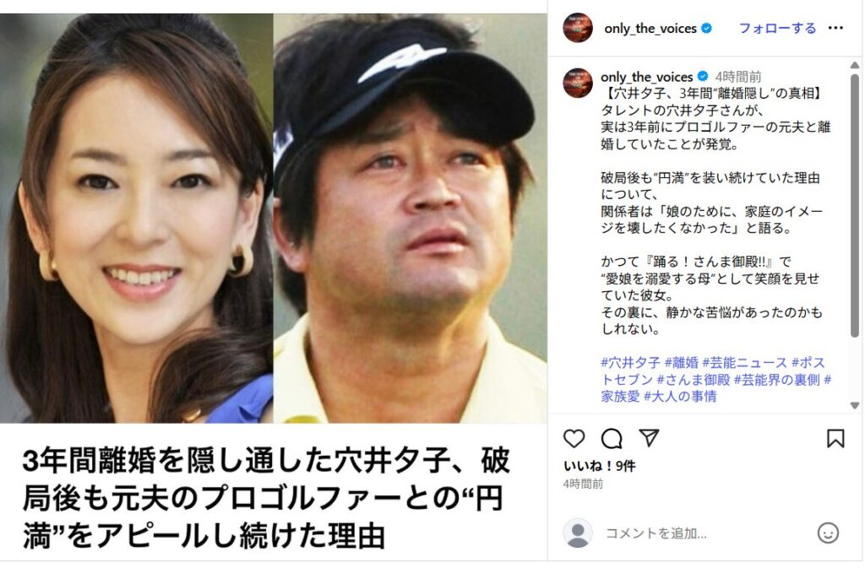Image resolution: width=865 pixels, height=568 pixels.
Task: Open only_the_voices header profile avatar
Action: pyautogui.click(x=577, y=28)
